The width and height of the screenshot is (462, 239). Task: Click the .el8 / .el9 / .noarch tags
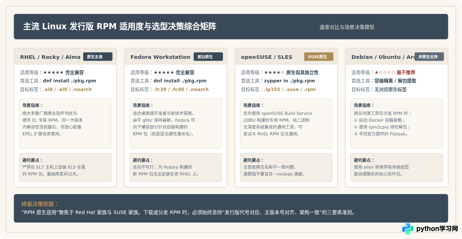pos(67,90)
